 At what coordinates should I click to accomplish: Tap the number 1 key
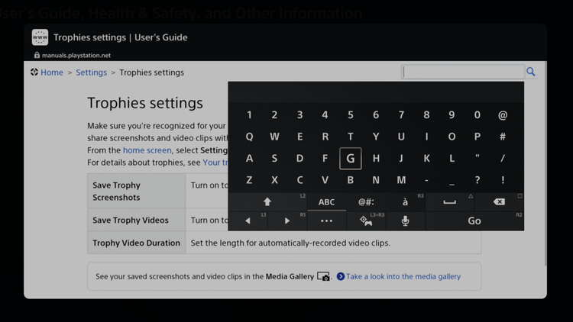point(249,115)
